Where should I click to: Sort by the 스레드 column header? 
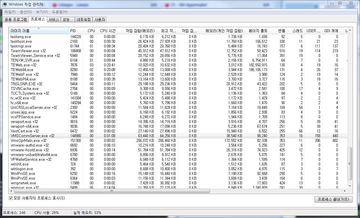coord(296,31)
